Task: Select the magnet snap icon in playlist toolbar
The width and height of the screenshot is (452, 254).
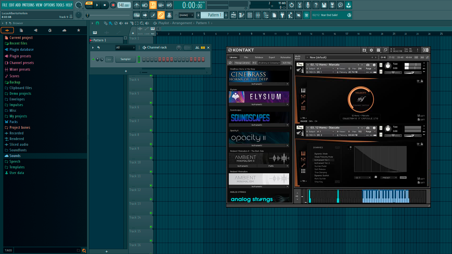Action: coord(97,23)
